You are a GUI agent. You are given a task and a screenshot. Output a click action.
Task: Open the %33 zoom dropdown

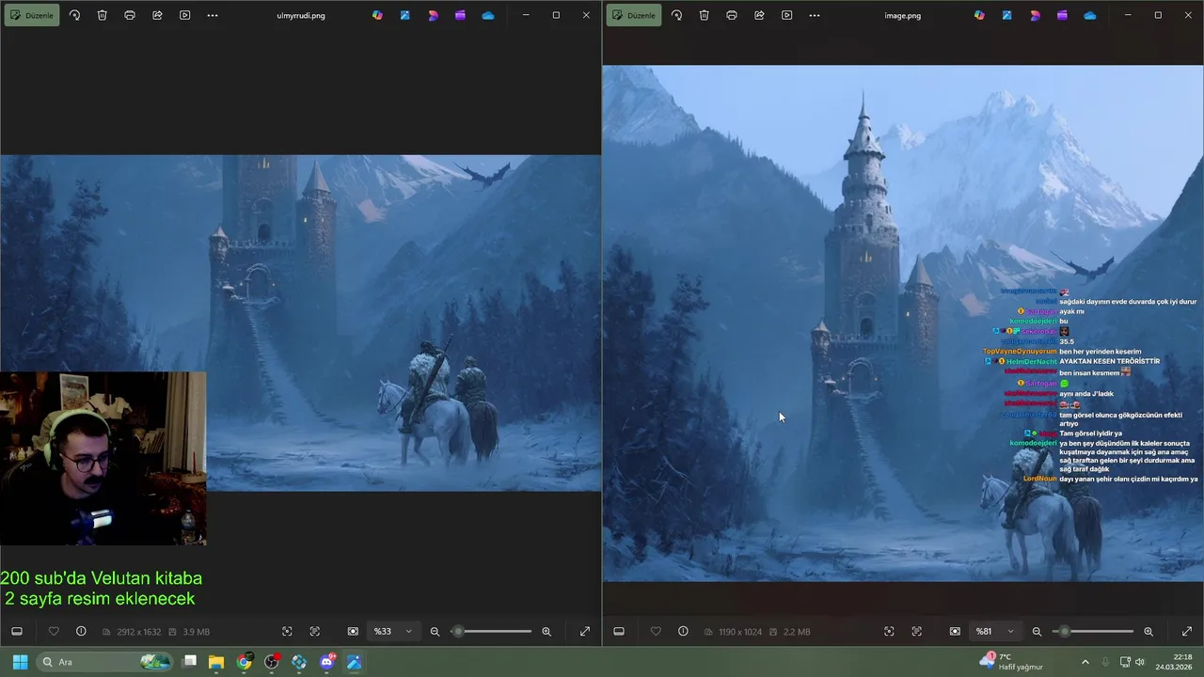392,631
